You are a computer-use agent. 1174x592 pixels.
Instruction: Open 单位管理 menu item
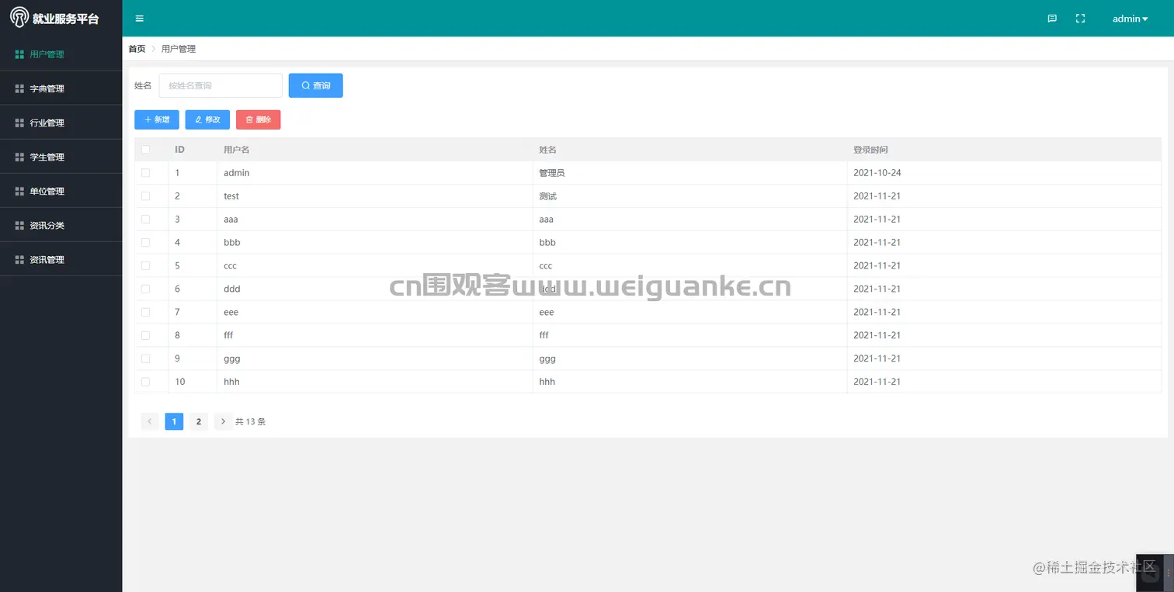pos(61,191)
